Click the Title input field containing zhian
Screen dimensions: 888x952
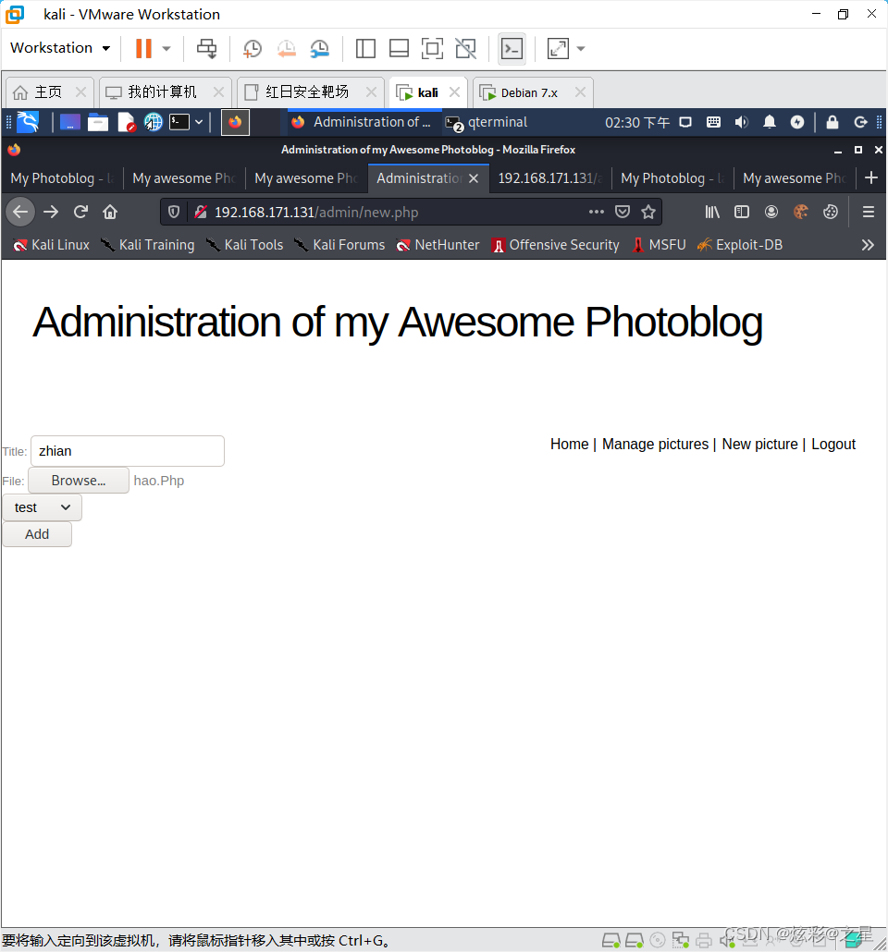[128, 451]
